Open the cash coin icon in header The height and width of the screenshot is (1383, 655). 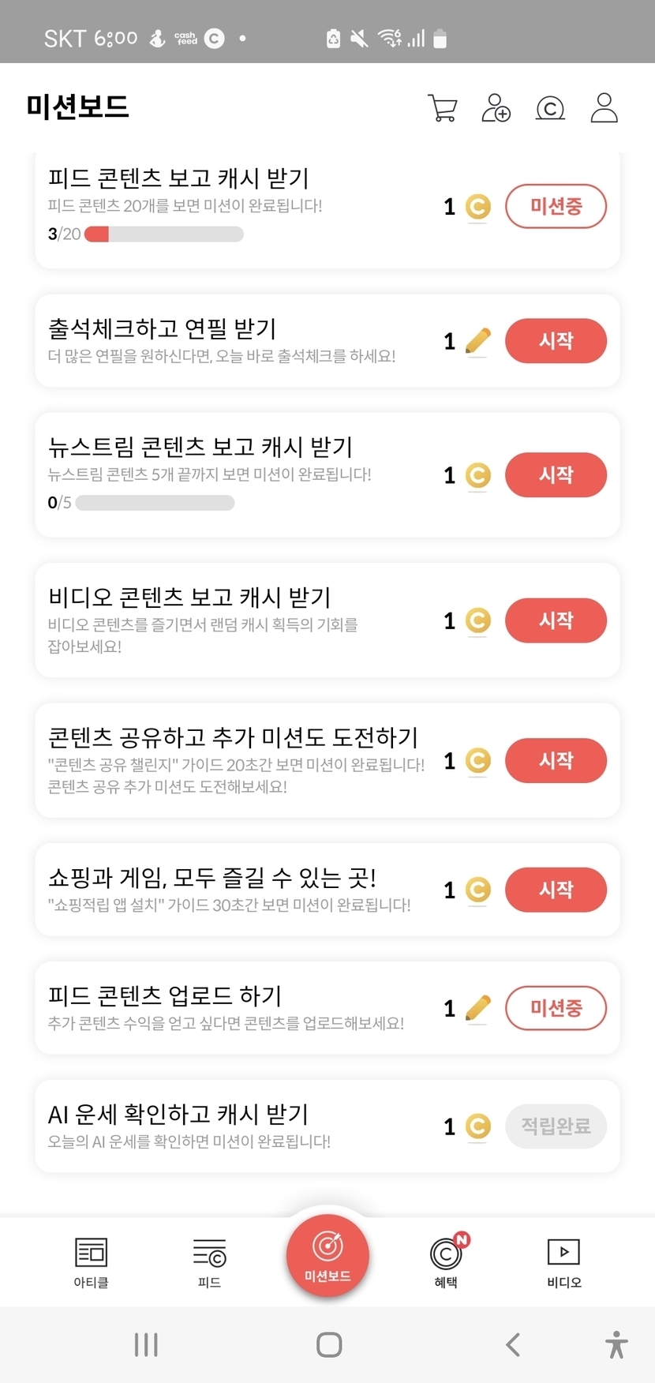(x=550, y=108)
